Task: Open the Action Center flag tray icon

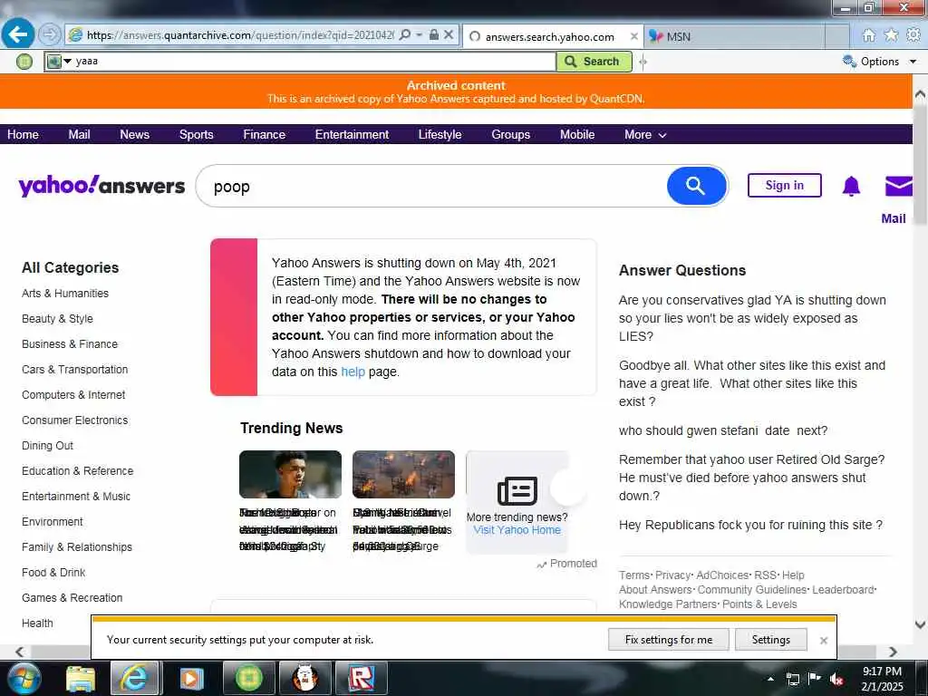Action: [815, 679]
